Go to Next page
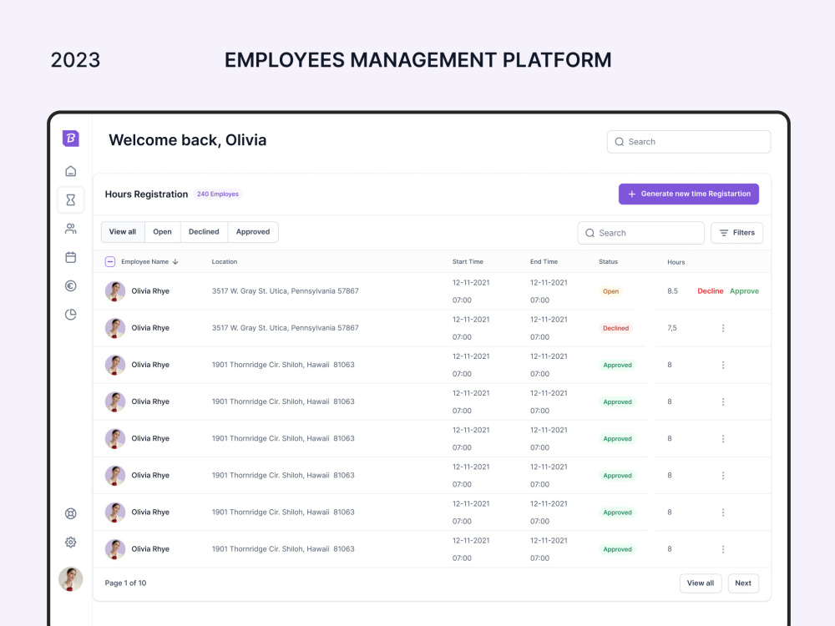Image resolution: width=835 pixels, height=626 pixels. click(x=743, y=583)
